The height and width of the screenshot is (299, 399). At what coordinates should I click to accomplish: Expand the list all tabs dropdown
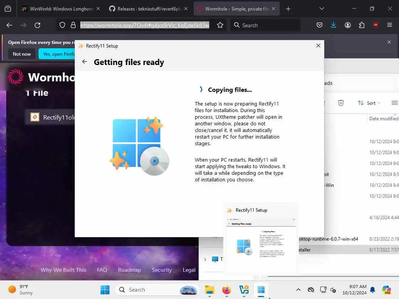[x=321, y=9]
